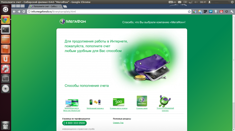Click the MegaFon logo in the page header
This screenshot has width=235, height=131.
73,21
